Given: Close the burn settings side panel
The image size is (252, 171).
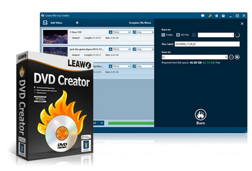Looking at the screenshot, I should click(242, 24).
